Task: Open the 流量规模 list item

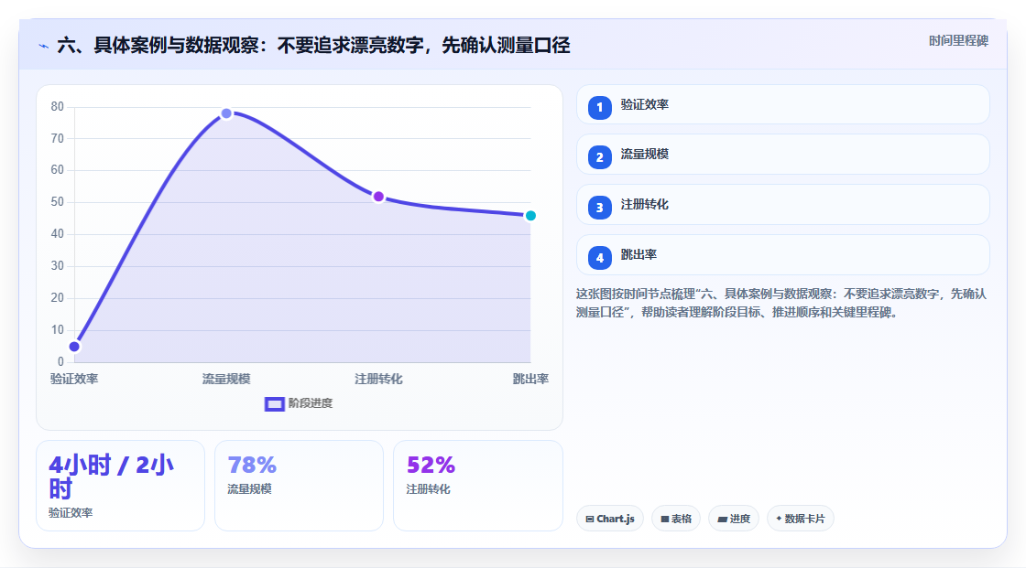Action: (x=782, y=155)
